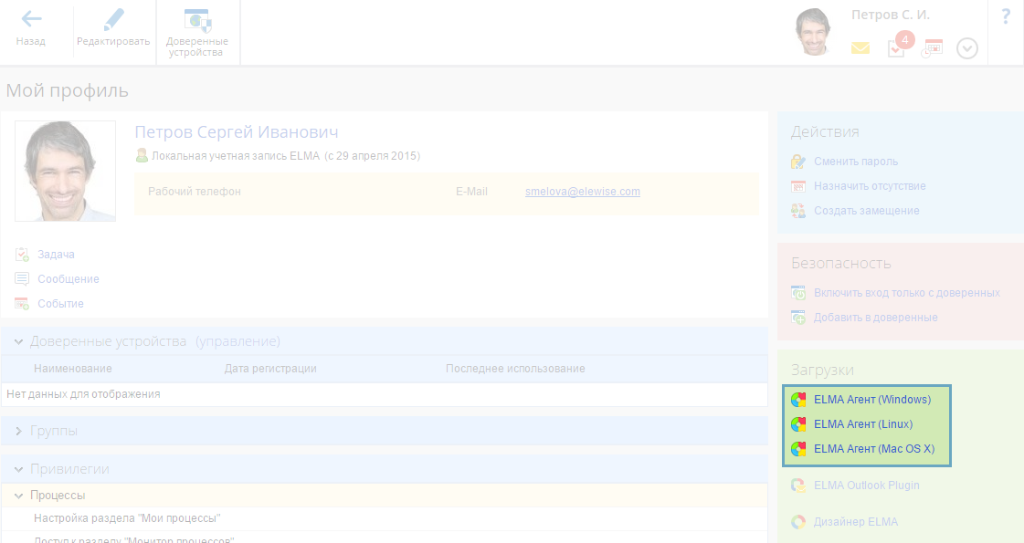Select row Настройка раздела "Мои процессы"

(385, 519)
